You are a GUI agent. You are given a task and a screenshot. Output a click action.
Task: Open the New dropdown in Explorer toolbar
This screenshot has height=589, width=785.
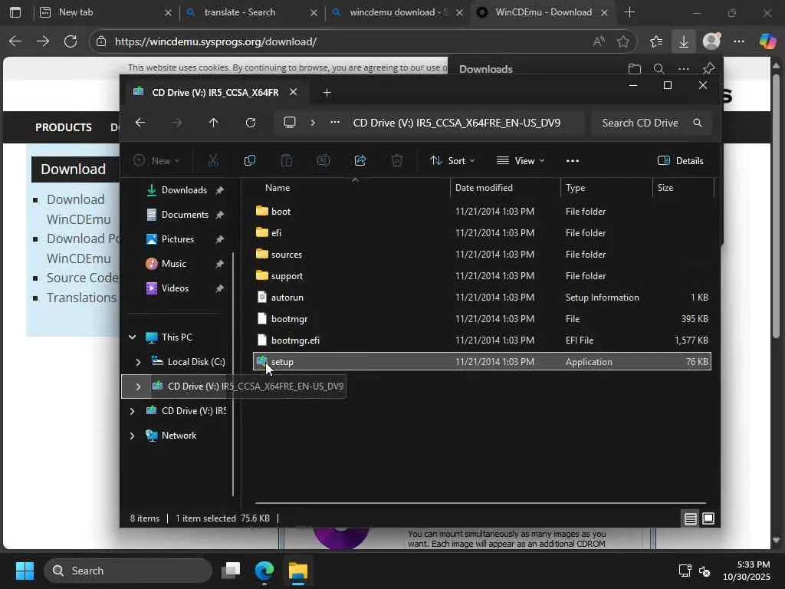[156, 161]
